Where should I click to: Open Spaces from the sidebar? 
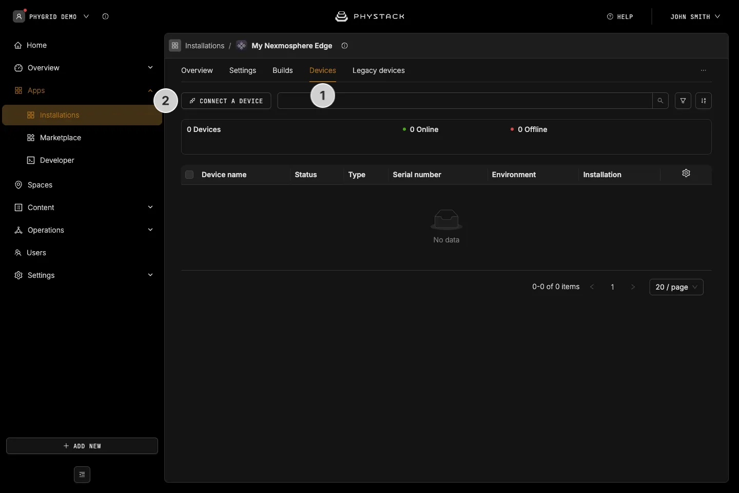click(x=82, y=185)
